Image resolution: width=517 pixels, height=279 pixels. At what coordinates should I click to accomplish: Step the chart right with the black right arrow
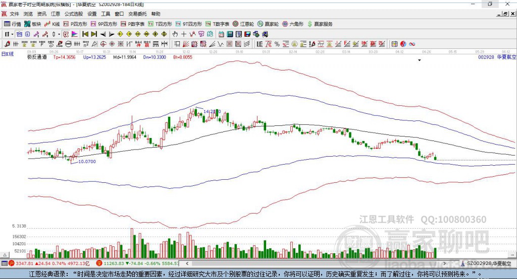click(112, 34)
